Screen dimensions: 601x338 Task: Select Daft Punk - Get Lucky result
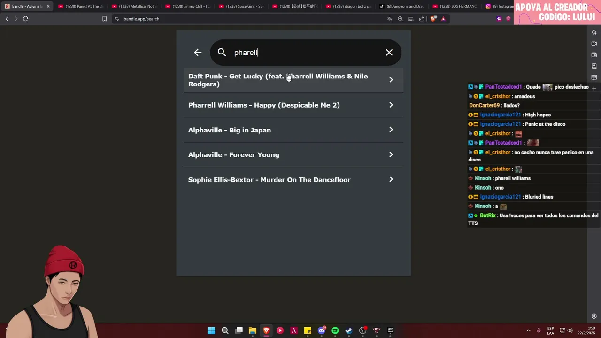tap(293, 80)
